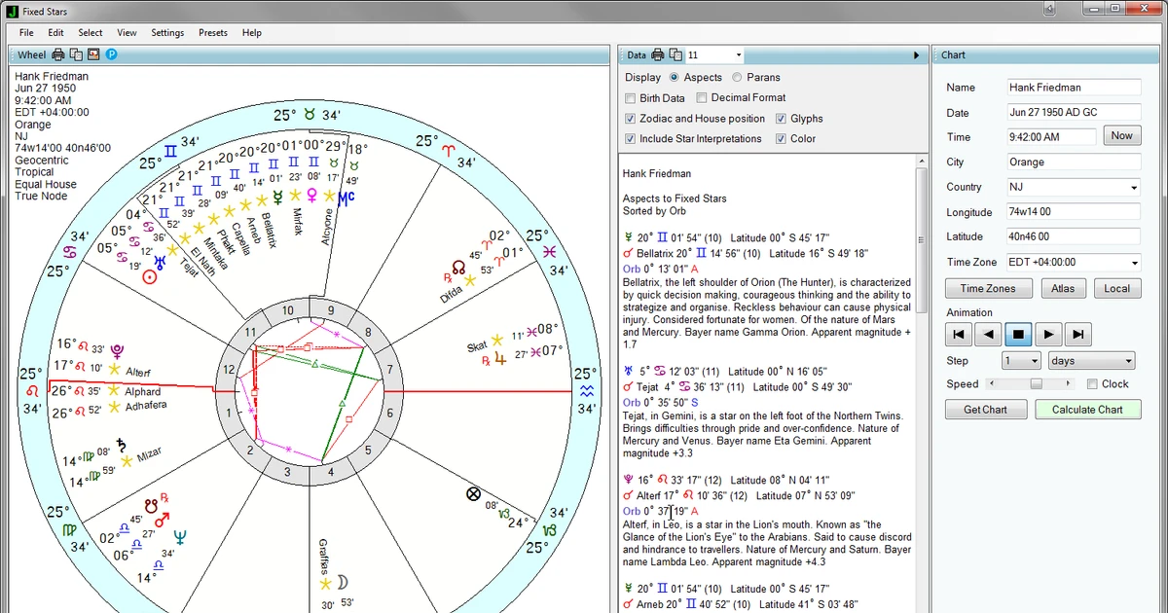This screenshot has width=1168, height=613.
Task: Click the MC glyph near Alcyone
Action: point(346,198)
